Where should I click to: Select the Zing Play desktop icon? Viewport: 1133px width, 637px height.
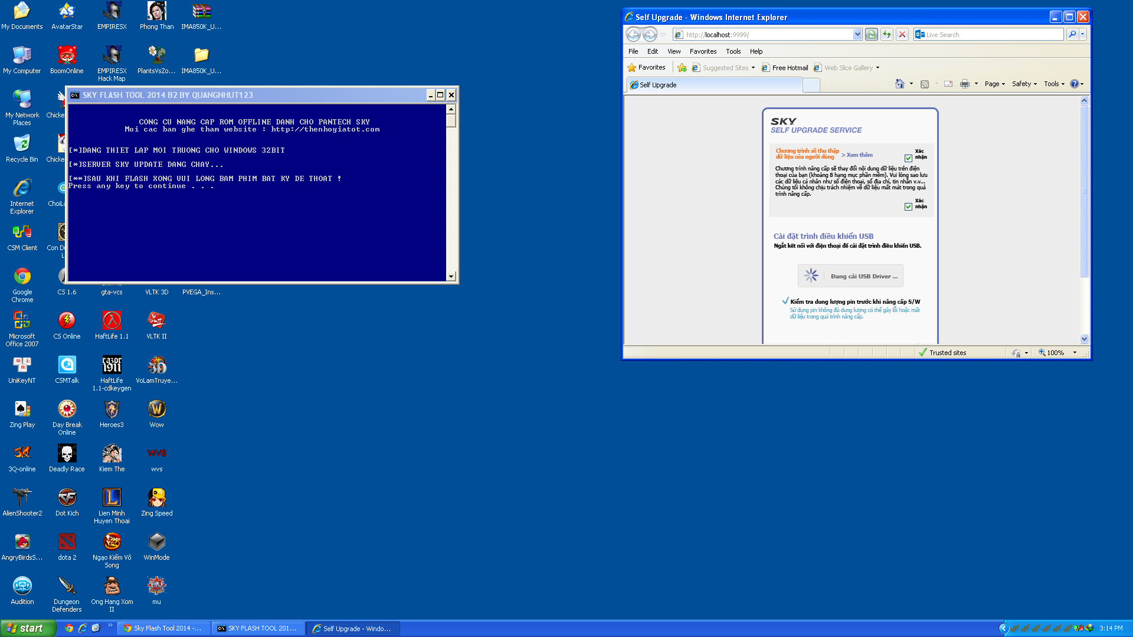point(22,413)
